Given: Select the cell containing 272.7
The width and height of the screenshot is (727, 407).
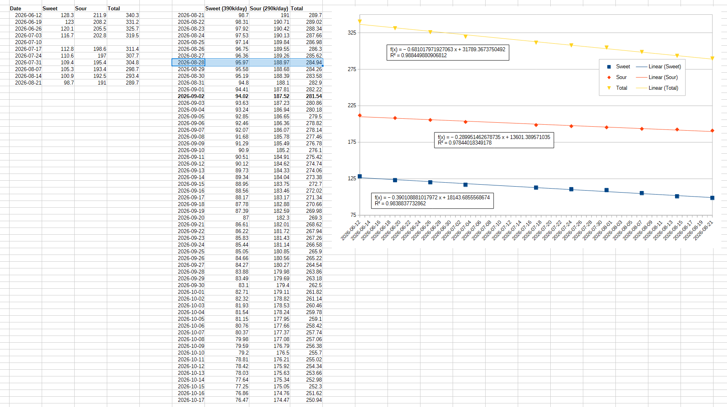Looking at the screenshot, I should 306,184.
